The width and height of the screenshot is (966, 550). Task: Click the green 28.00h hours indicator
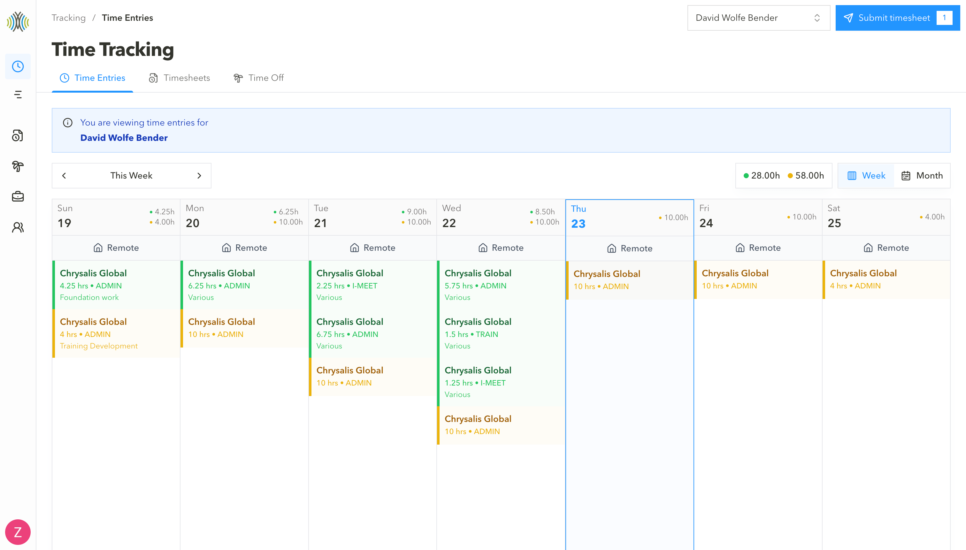pyautogui.click(x=761, y=176)
